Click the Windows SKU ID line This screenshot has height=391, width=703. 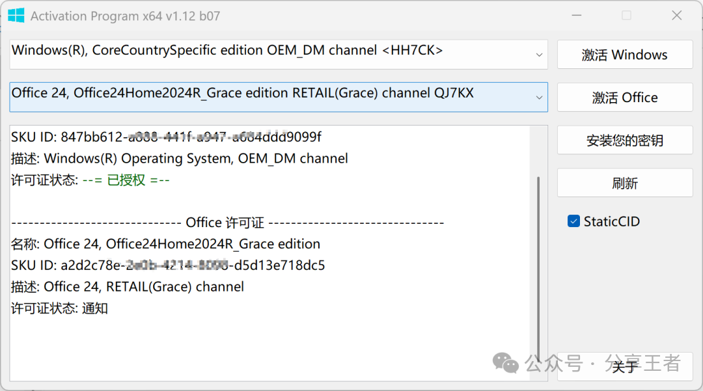pyautogui.click(x=166, y=137)
